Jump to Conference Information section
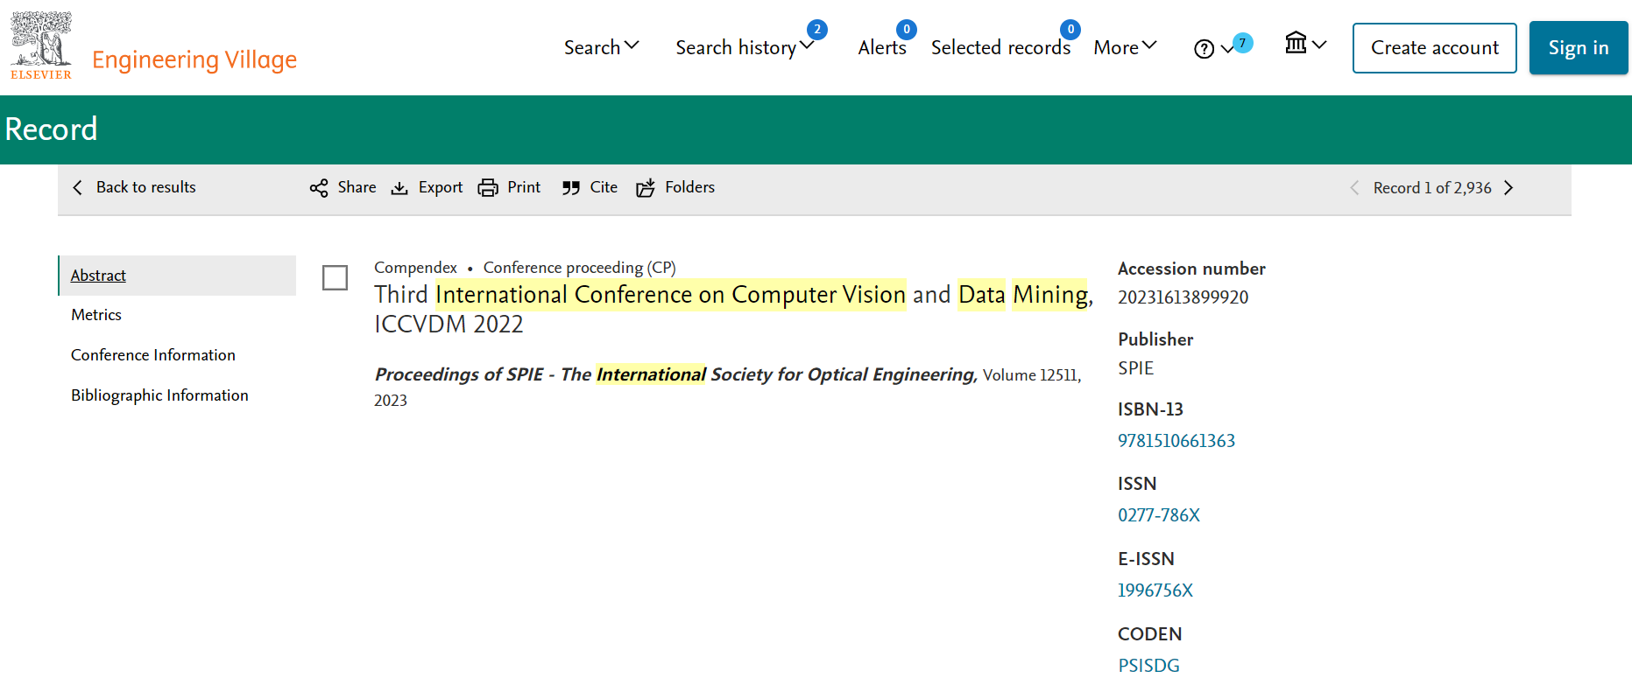The height and width of the screenshot is (685, 1632). (153, 355)
